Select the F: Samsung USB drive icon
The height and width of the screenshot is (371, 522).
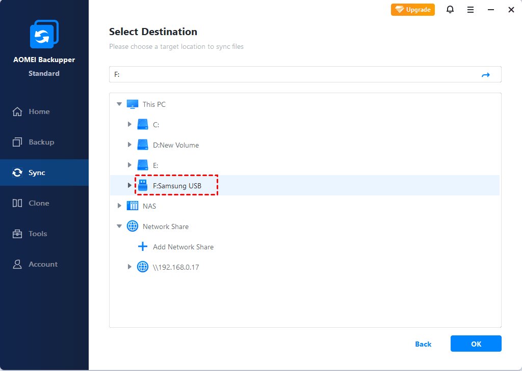[x=143, y=186]
